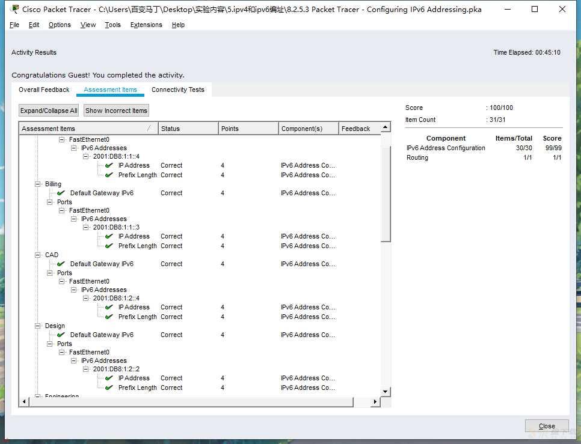
Task: Click the green checkmark for Design Default Gateway
Action: tap(61, 335)
